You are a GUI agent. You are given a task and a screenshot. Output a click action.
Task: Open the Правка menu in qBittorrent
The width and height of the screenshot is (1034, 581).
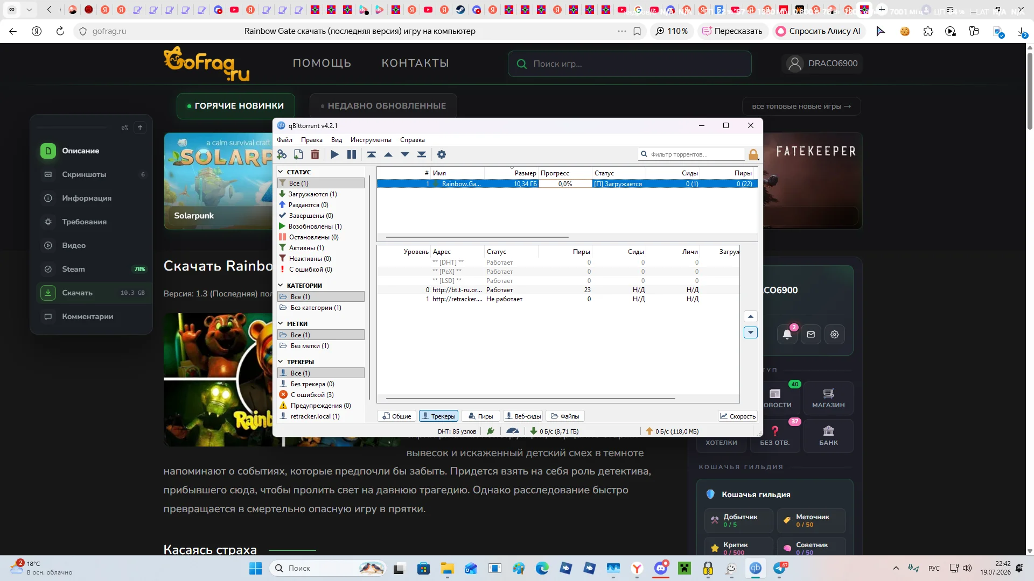(x=312, y=140)
